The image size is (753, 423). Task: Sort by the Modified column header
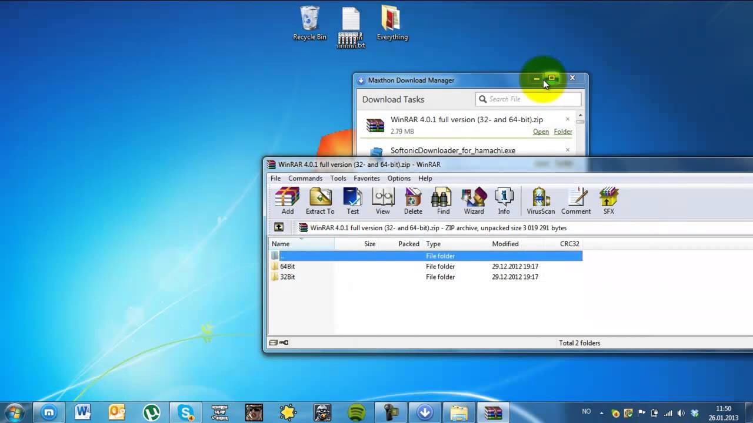[516, 244]
